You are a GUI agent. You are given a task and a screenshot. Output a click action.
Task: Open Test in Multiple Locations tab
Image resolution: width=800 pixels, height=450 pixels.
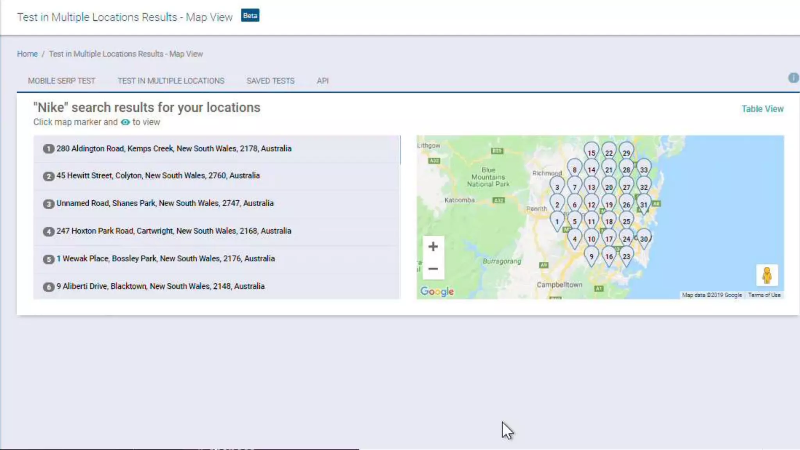[x=171, y=81]
